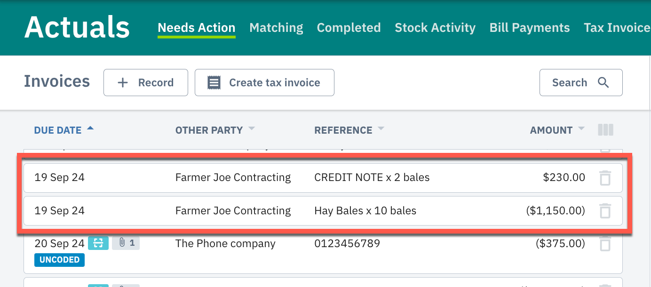Toggle the Due Date sort arrow
Viewport: 651px width, 287px height.
(x=90, y=128)
